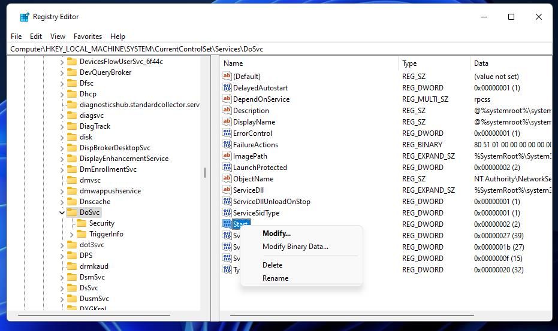This screenshot has width=558, height=331.
Task: Open the File menu
Action: coord(16,37)
